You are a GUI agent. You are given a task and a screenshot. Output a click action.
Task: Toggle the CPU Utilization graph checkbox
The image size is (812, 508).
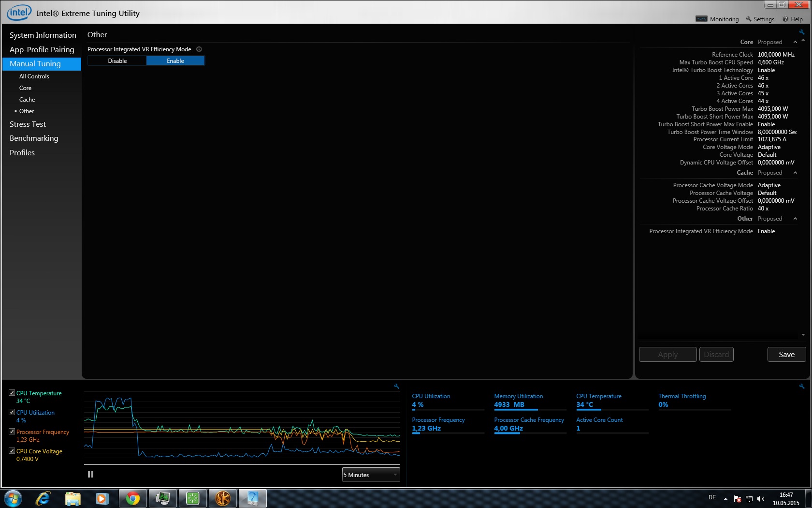coord(12,412)
